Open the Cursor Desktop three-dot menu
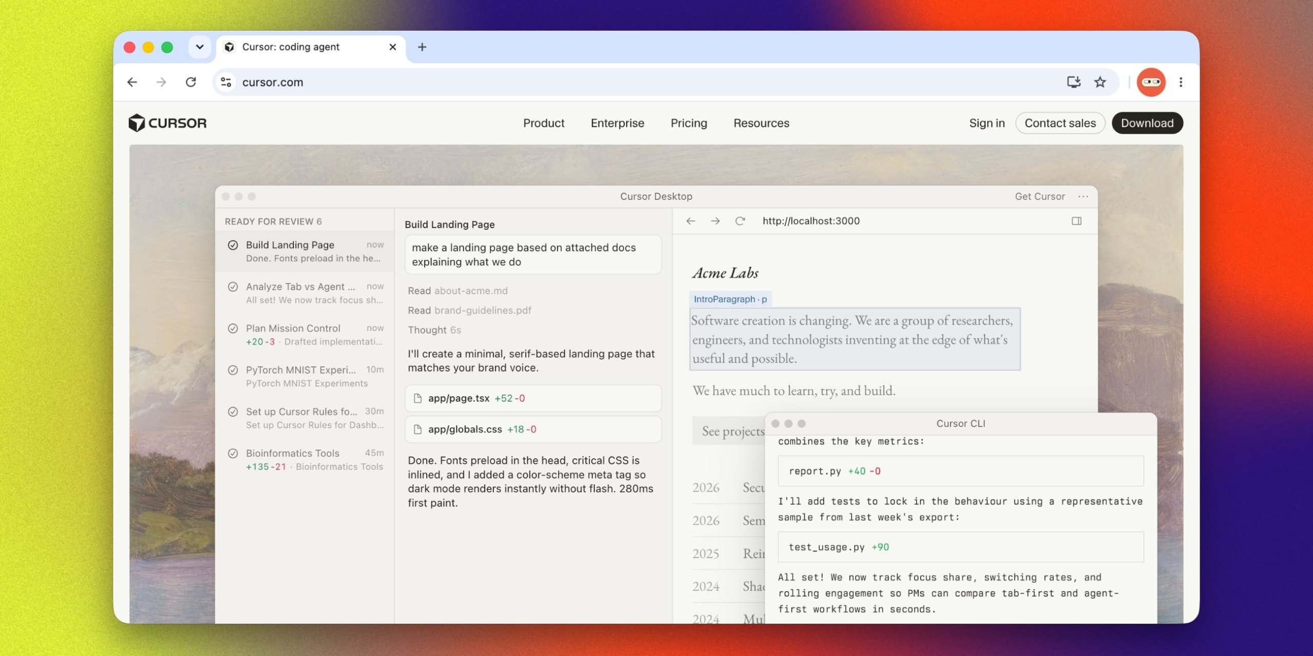 pos(1083,196)
